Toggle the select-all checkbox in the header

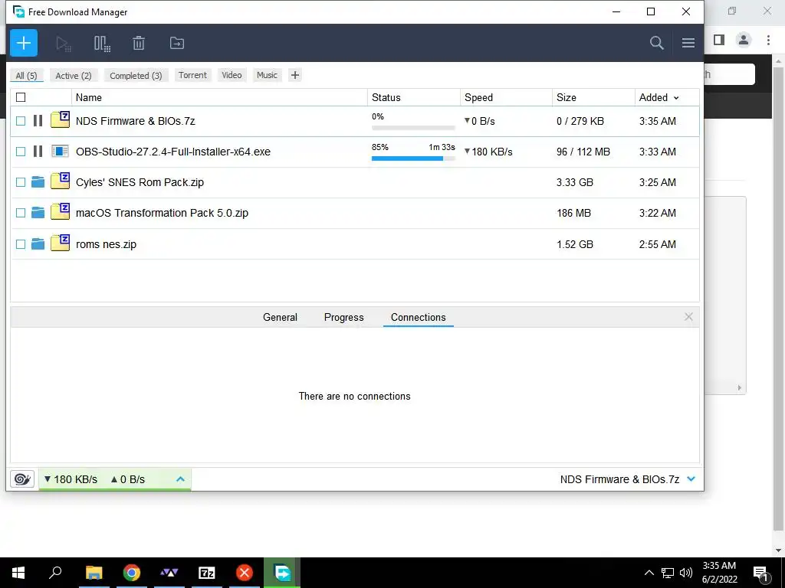click(x=21, y=97)
